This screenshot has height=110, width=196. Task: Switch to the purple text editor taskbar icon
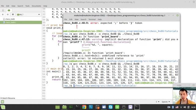point(130,107)
